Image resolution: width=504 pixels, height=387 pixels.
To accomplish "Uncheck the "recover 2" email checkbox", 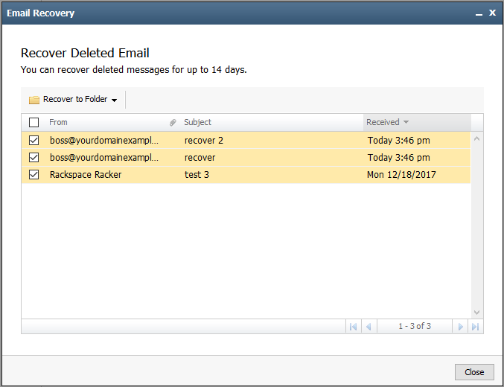I will click(x=34, y=140).
